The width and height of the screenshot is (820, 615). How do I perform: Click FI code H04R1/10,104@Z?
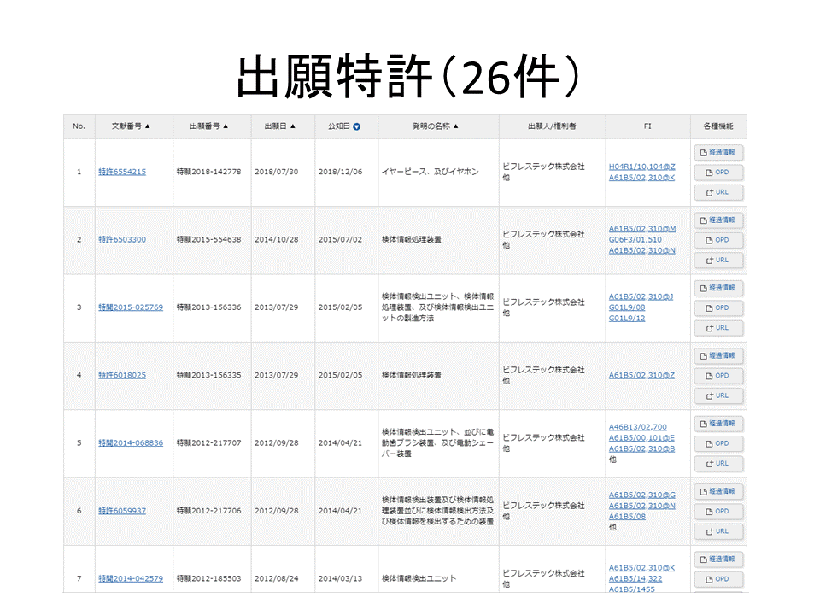point(641,167)
